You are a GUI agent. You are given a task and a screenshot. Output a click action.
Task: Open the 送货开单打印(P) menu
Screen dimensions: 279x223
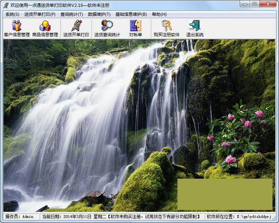coord(40,14)
